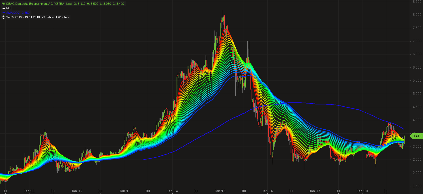
Task: Click the opening value O: 3,110 in header
Action: pyautogui.click(x=80, y=4)
